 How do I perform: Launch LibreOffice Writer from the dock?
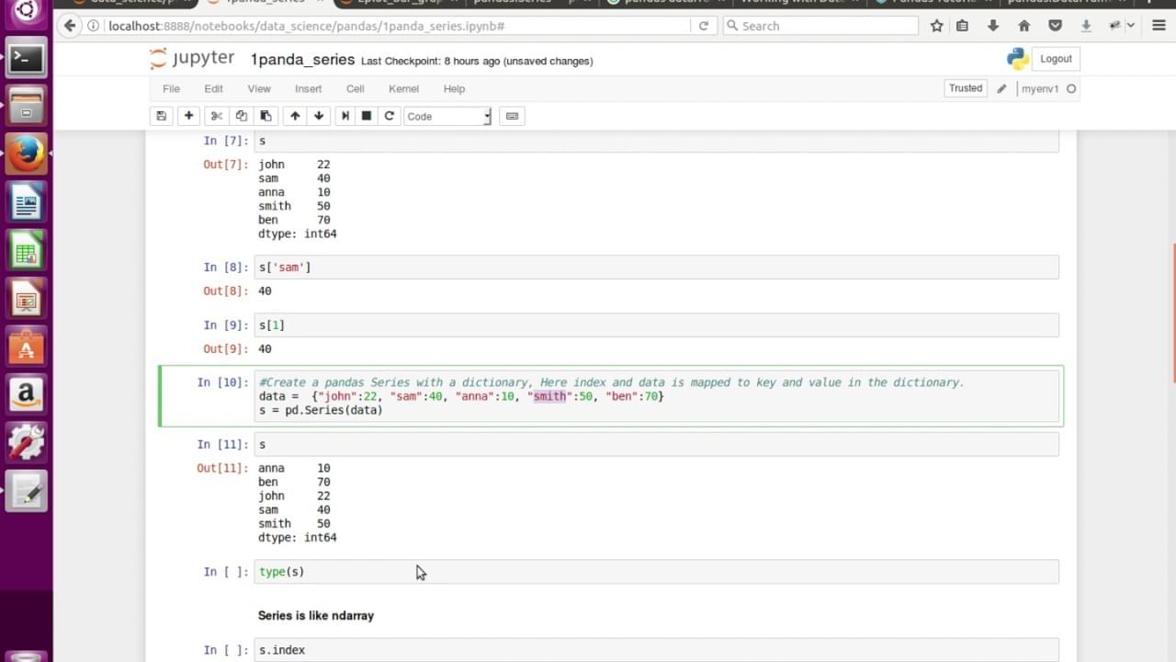[26, 201]
